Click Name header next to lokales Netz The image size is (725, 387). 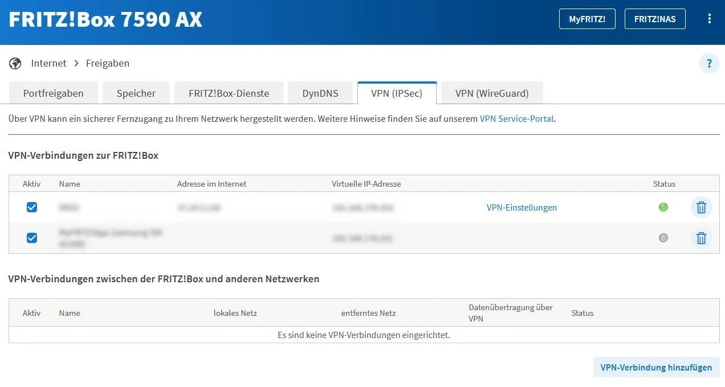pyautogui.click(x=70, y=313)
